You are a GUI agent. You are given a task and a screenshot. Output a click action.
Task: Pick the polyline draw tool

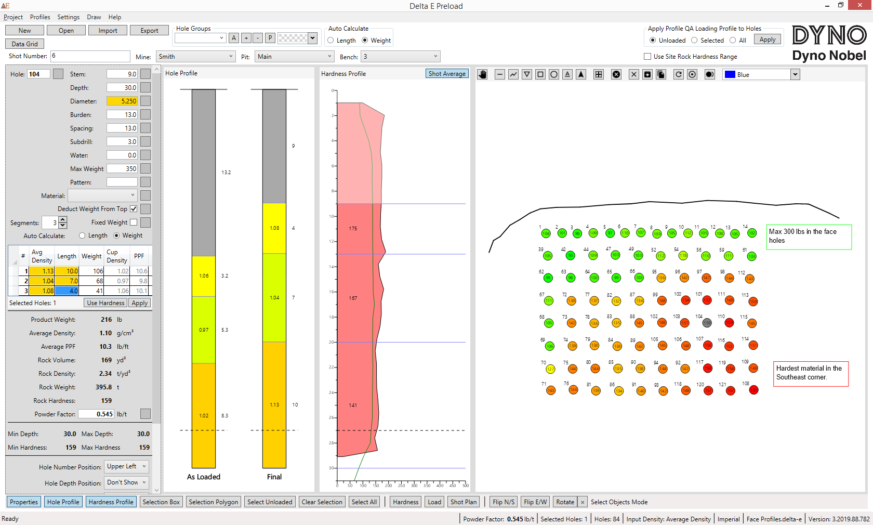point(513,74)
